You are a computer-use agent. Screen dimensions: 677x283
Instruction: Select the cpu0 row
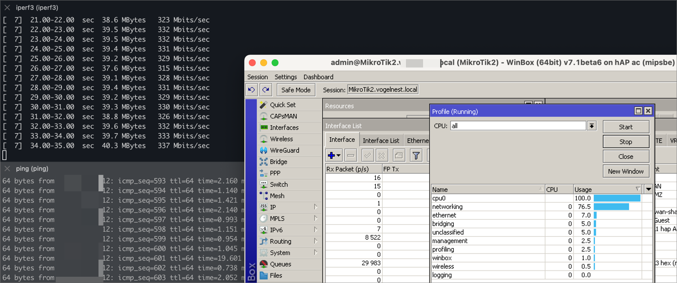[542, 198]
